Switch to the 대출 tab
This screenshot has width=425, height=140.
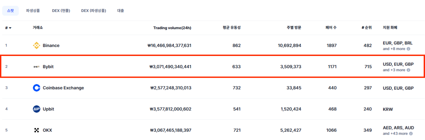121,11
